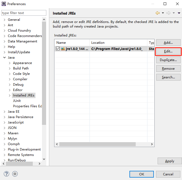Viewport: 182px width, 180px height.
Task: Click the Type column header
Action: pyautogui.click(x=151, y=43)
